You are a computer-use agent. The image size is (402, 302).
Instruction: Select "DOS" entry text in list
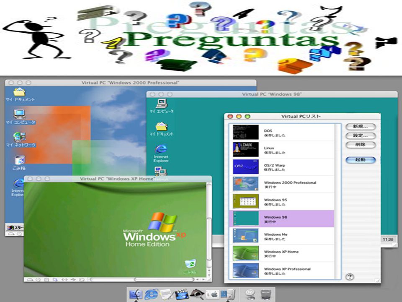pyautogui.click(x=268, y=131)
